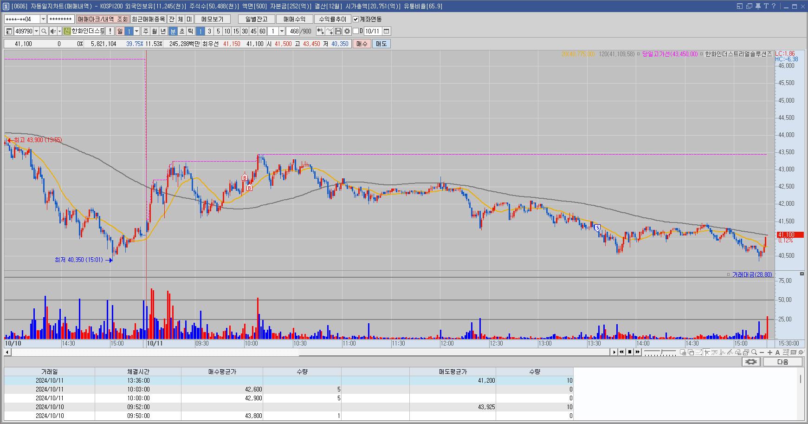
Task: Collapse the 거래대금 volume panel corner button
Action: [x=802, y=274]
